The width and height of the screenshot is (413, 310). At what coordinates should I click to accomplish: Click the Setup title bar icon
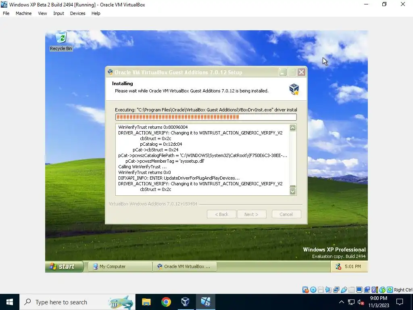coord(111,72)
